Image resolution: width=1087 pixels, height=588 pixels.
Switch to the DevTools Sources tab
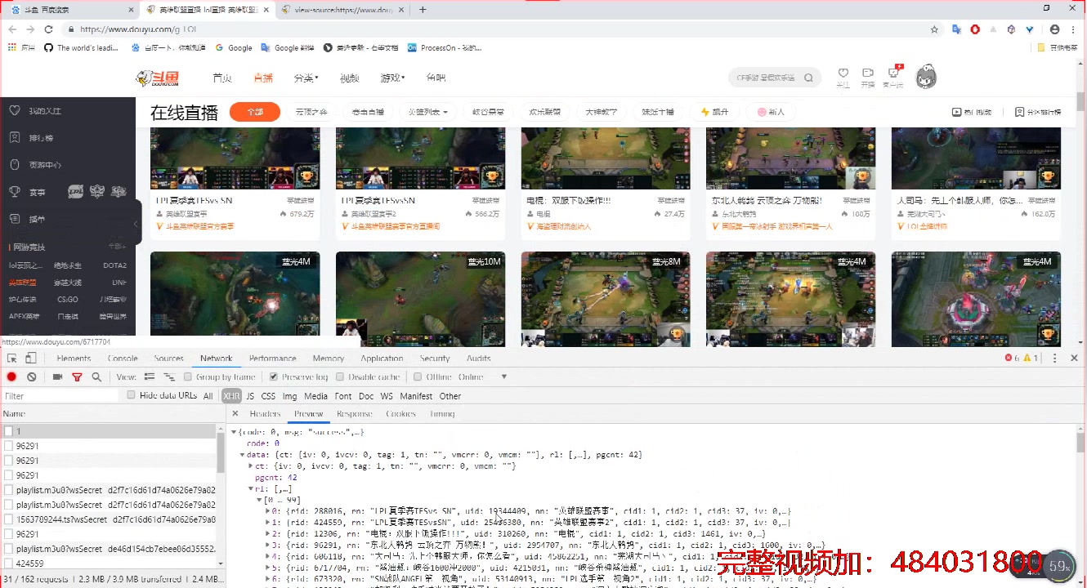click(169, 359)
